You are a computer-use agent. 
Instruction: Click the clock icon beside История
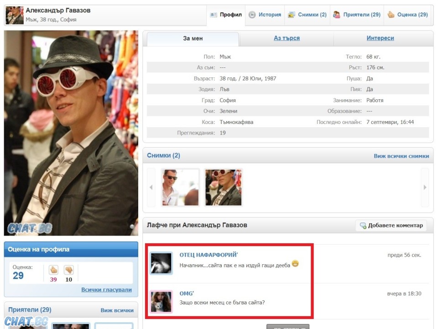pyautogui.click(x=252, y=15)
